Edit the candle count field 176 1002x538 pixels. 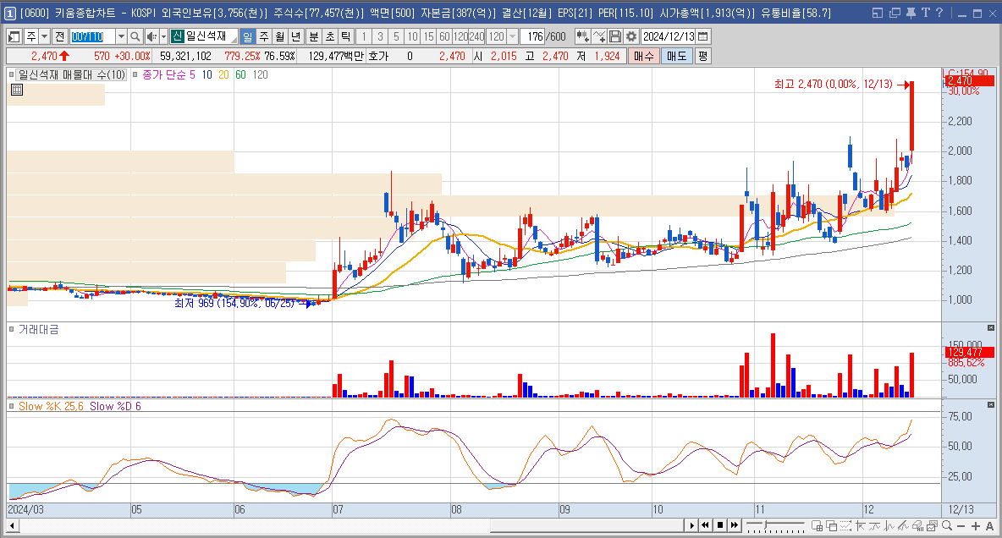click(534, 37)
